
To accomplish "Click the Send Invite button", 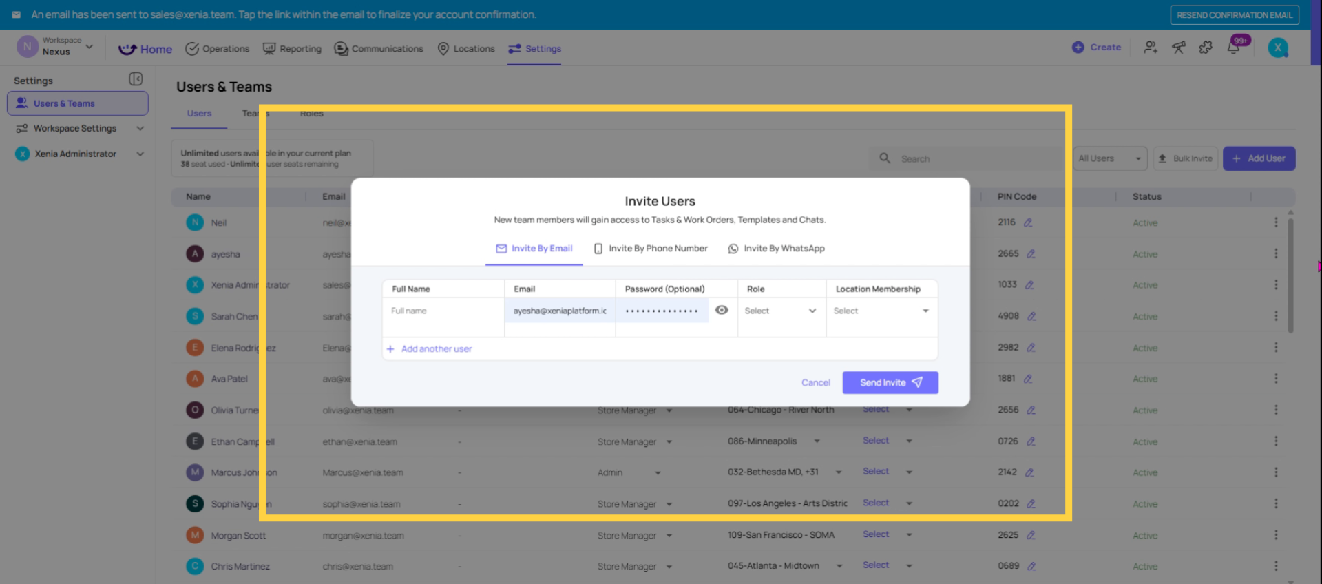I will coord(890,383).
